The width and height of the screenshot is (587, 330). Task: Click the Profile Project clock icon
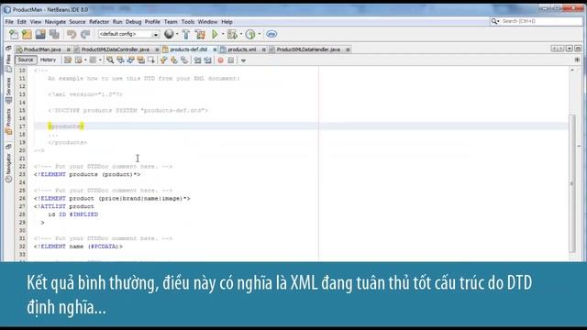250,35
